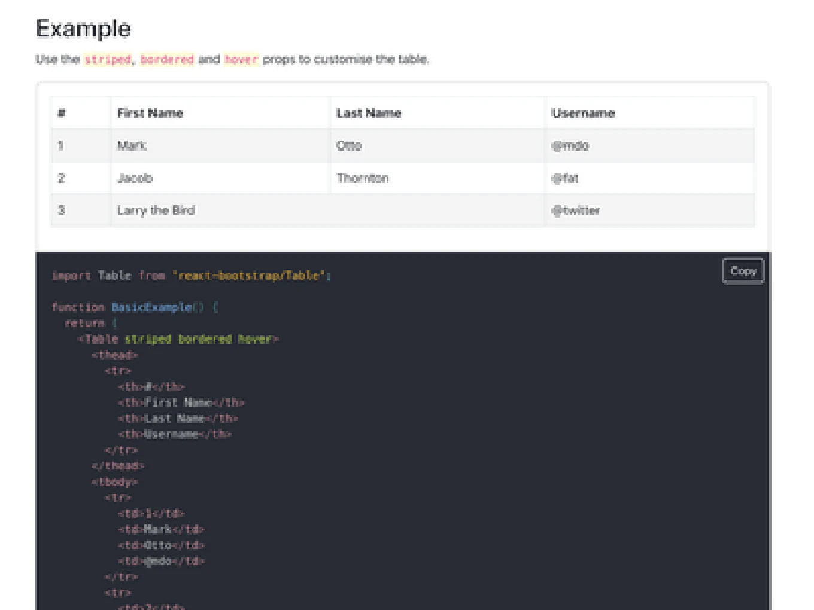Click row number '1' cell
This screenshot has height=610, width=814.
tap(81, 145)
